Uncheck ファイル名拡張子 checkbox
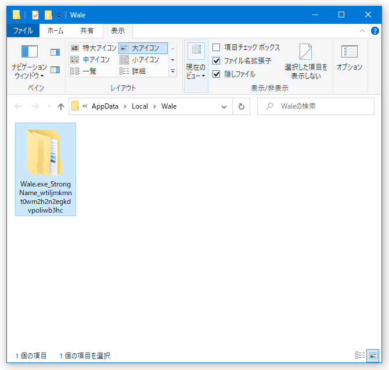This screenshot has width=389, height=370. tap(217, 60)
